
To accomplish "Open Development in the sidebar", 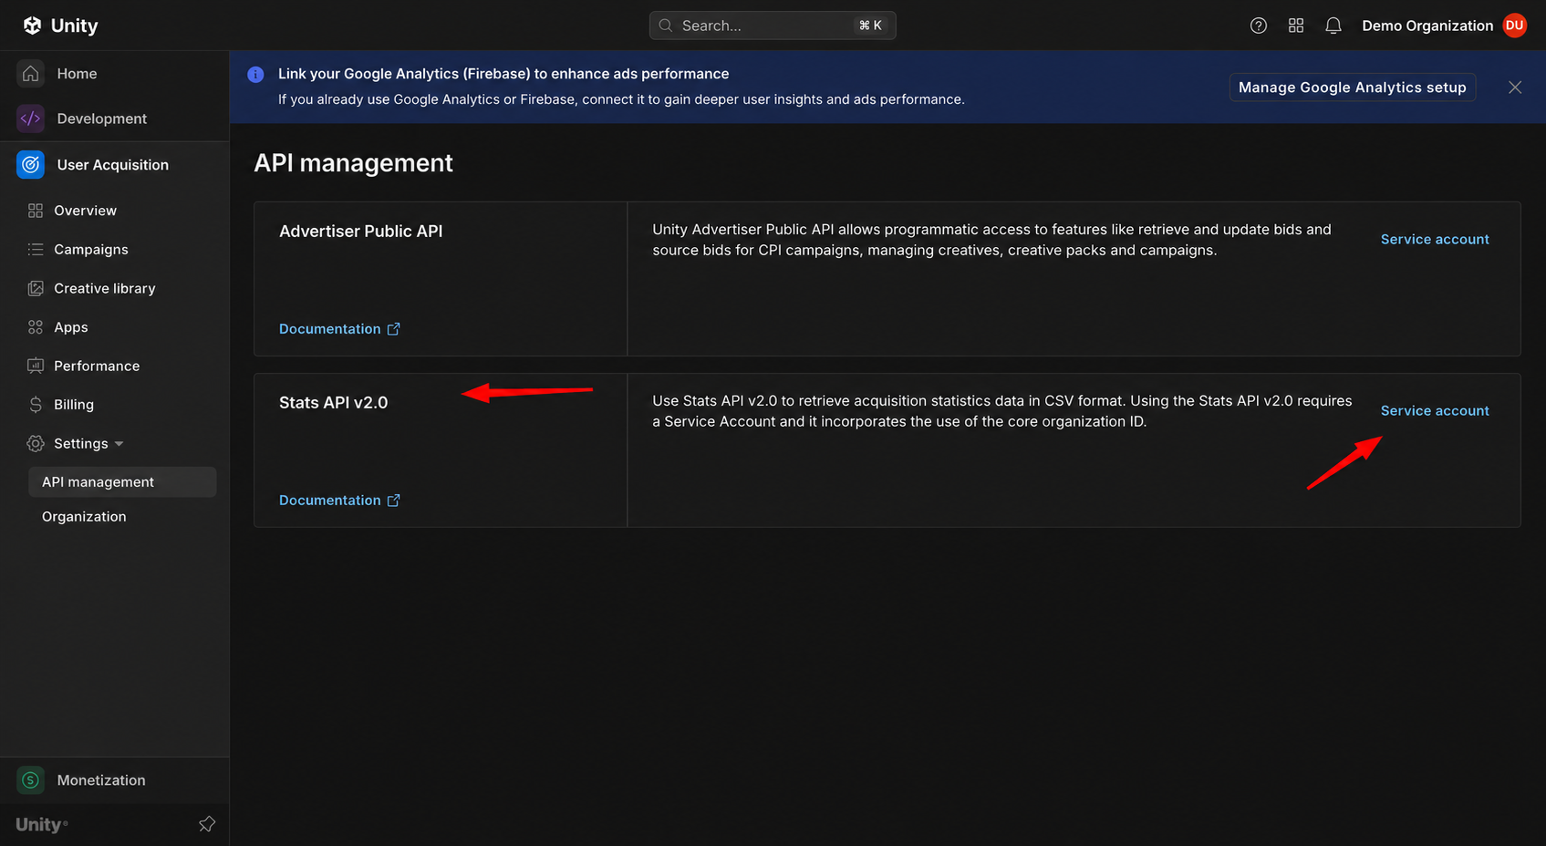I will (102, 119).
